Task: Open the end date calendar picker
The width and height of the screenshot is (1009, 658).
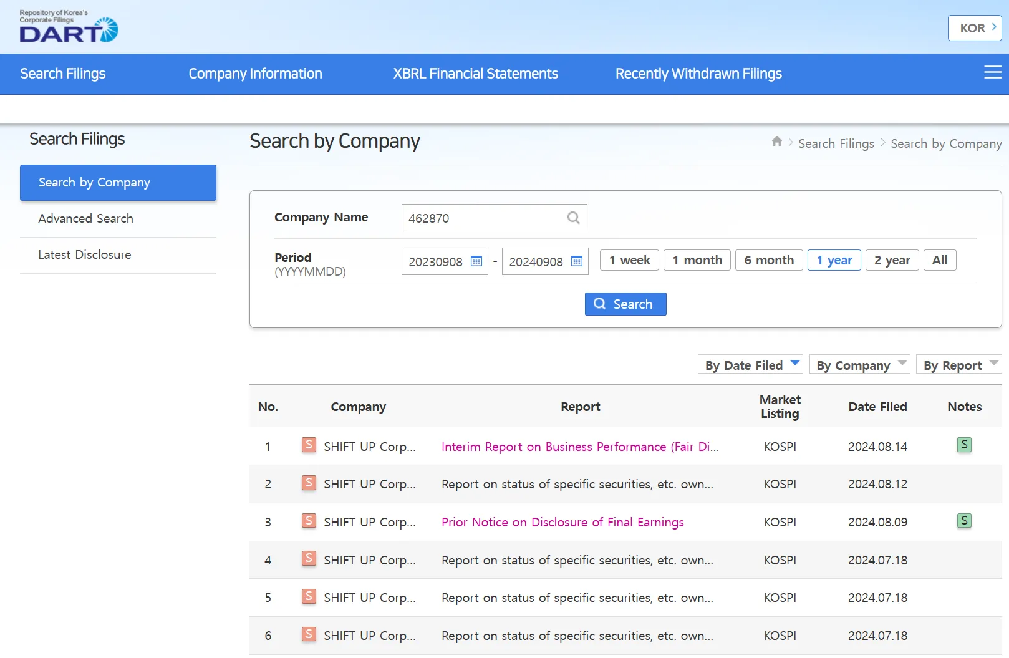Action: 577,261
